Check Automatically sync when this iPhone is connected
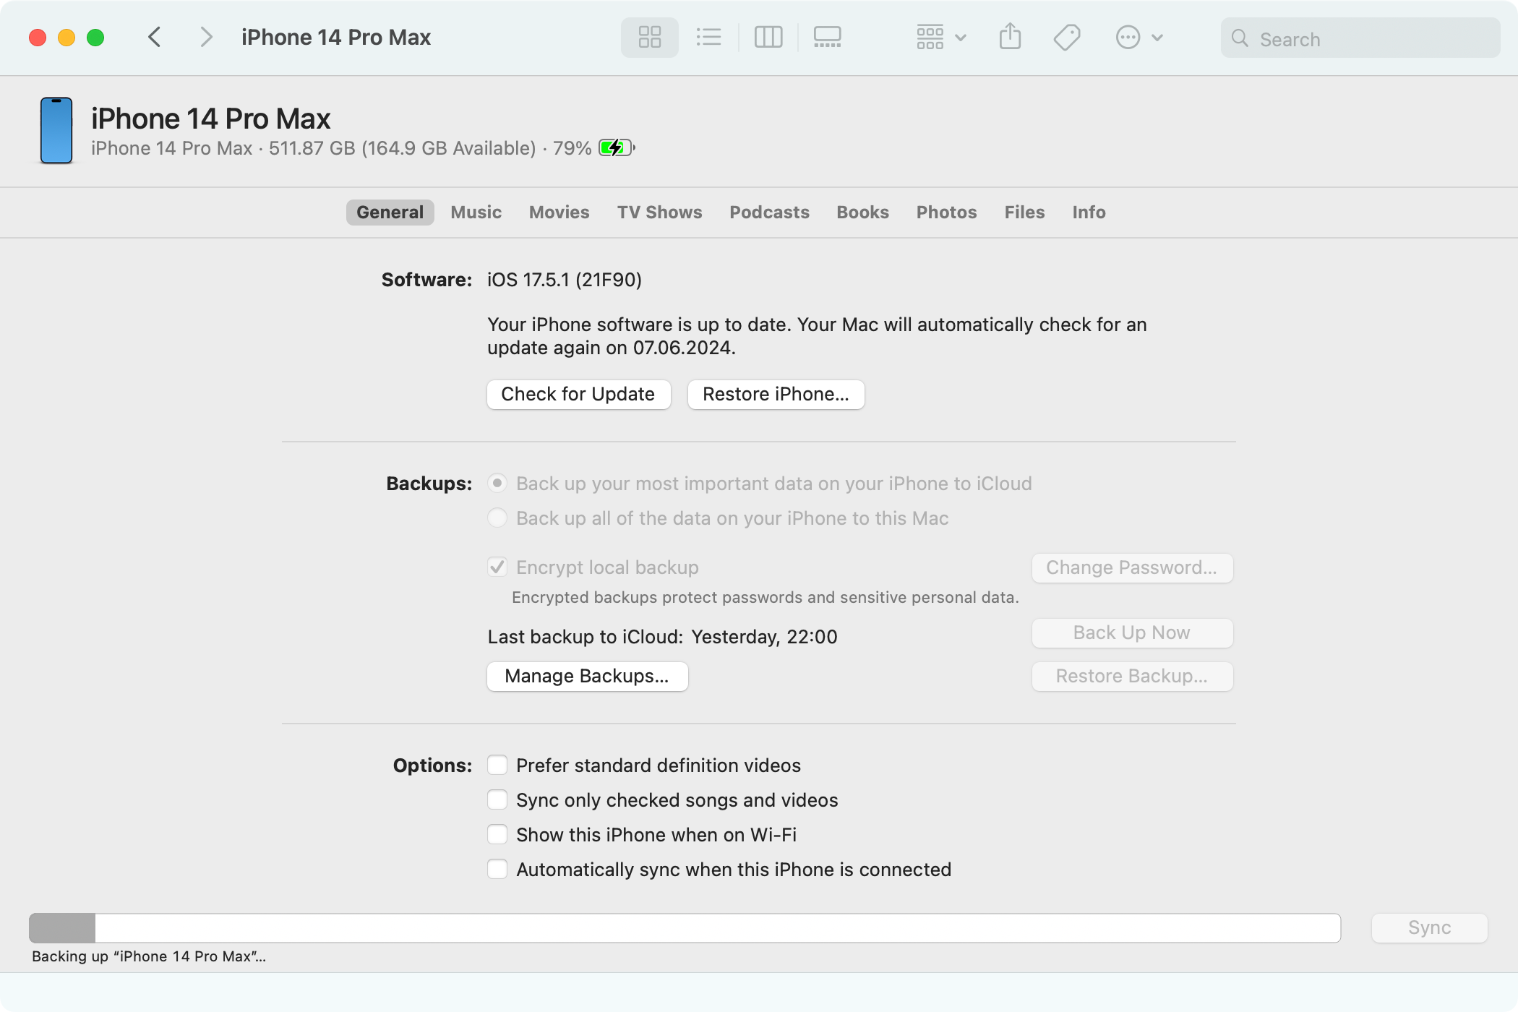This screenshot has width=1518, height=1012. 497,869
